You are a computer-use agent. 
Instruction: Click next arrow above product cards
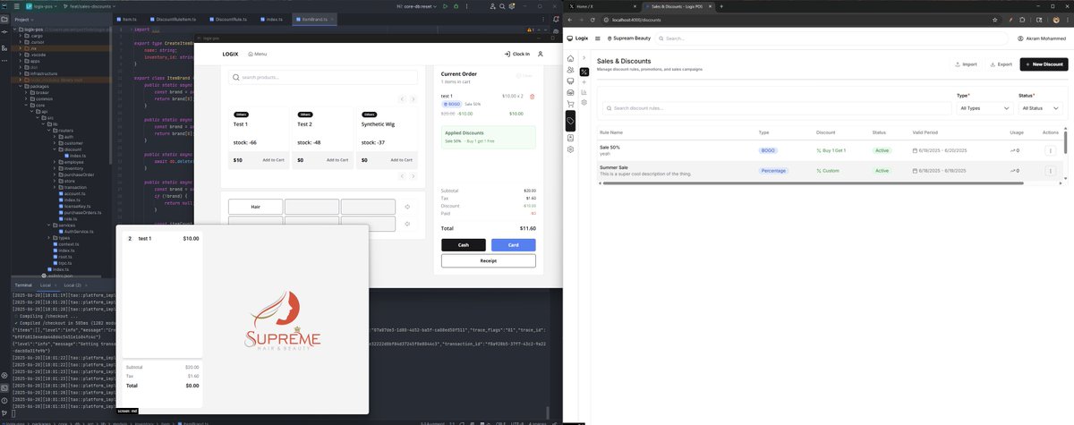(413, 98)
